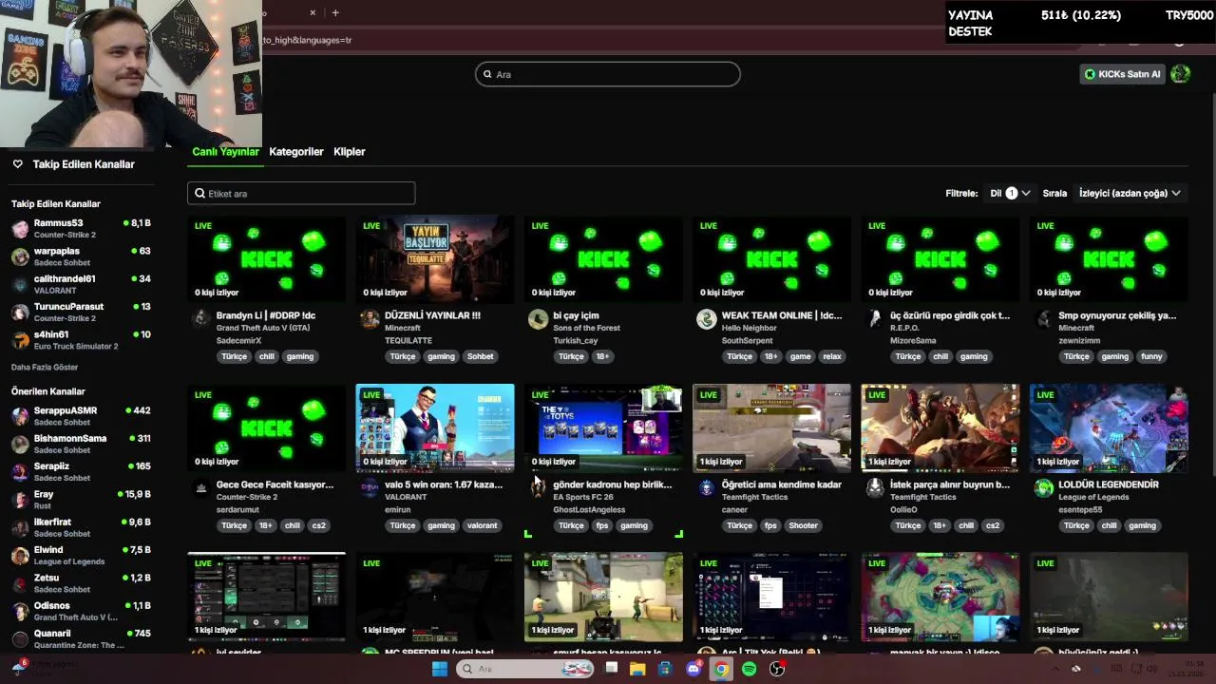Click the search magnifier icon in Ara bar
This screenshot has height=684, width=1216.
[487, 74]
